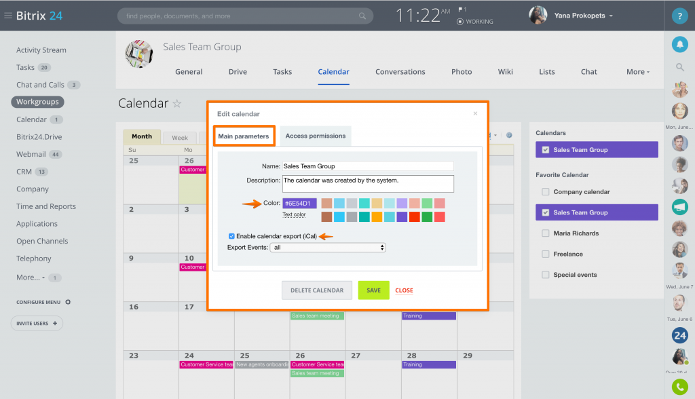This screenshot has width=695, height=399.
Task: Toggle Enable calendar export (iCal) checkbox
Action: (231, 236)
